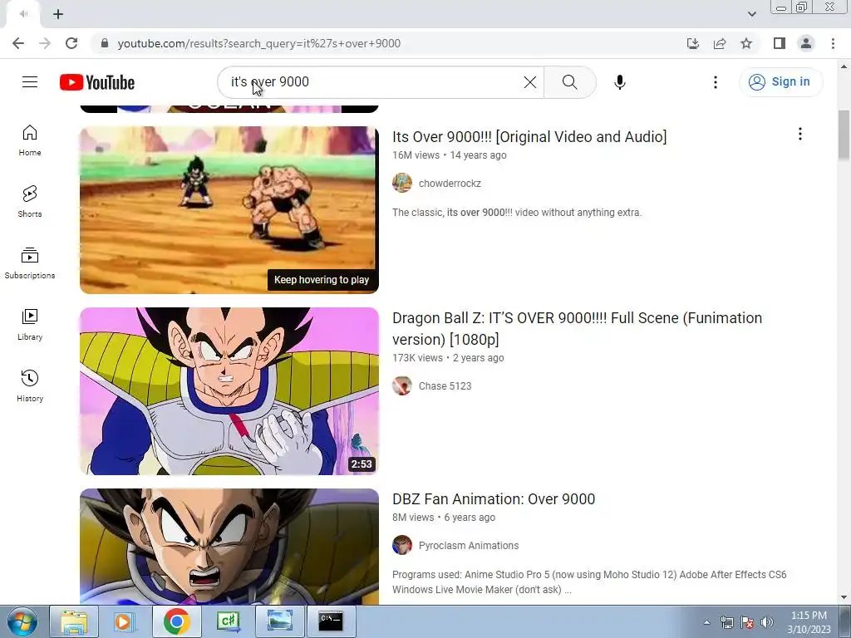Screen dimensions: 851x638
Task: Click the volume tray icon
Action: 767,621
